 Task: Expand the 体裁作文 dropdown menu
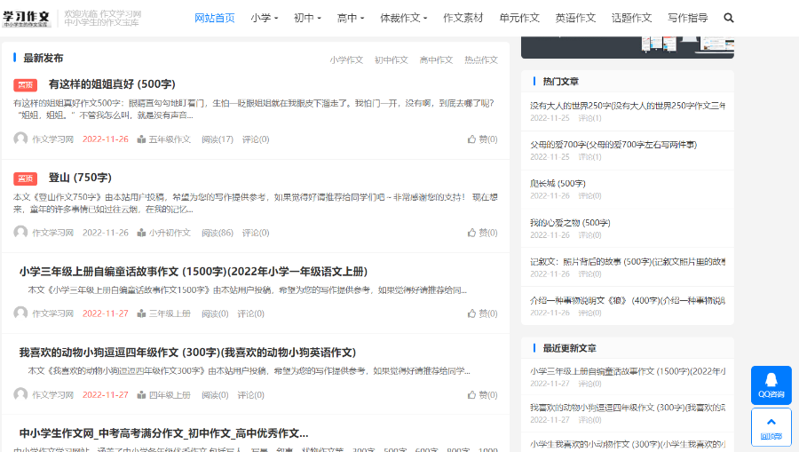(x=404, y=18)
